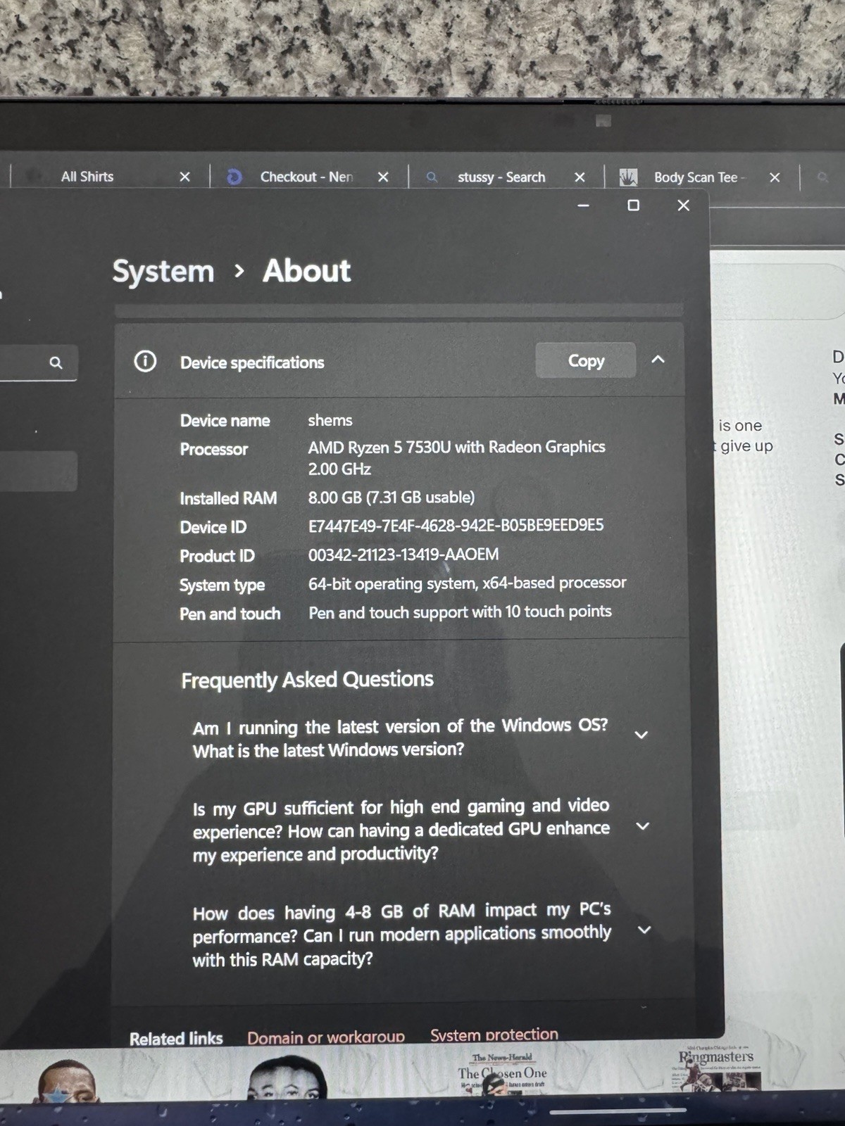845x1126 pixels.
Task: Close the All Shirts browser tab
Action: [x=184, y=177]
